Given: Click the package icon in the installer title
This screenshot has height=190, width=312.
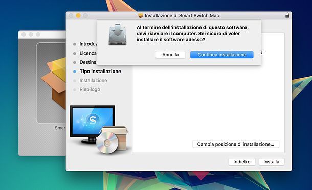Looking at the screenshot, I should coord(141,15).
